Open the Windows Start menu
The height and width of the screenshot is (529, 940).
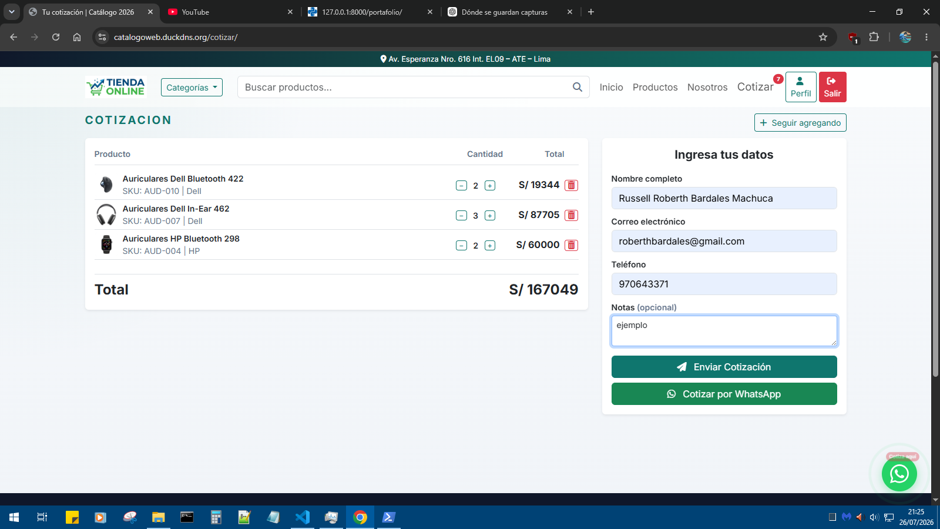[x=14, y=517]
